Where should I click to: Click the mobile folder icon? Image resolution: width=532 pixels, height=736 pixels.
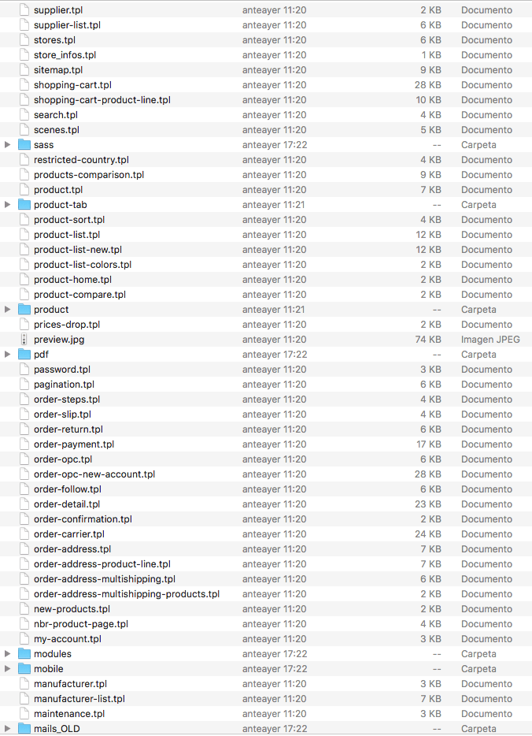[x=24, y=669]
